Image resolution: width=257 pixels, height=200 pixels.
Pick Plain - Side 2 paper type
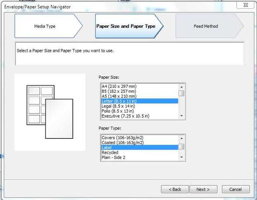[x=140, y=157]
